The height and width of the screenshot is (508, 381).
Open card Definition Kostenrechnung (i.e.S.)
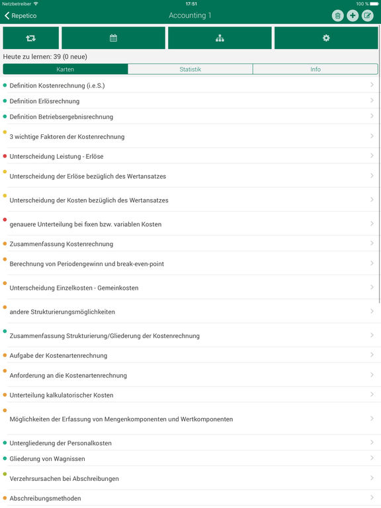tap(190, 85)
